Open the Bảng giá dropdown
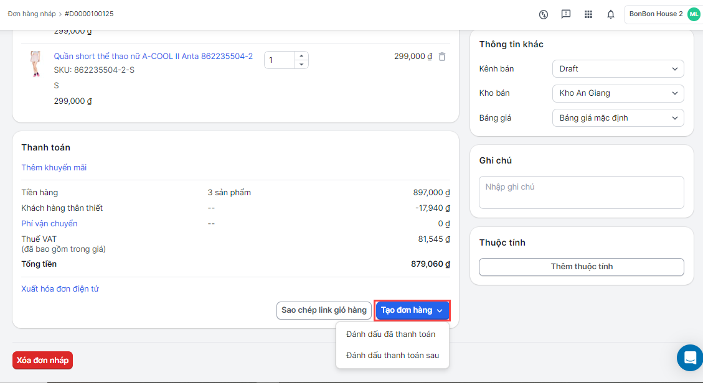Viewport: 703px width, 383px height. pos(618,118)
